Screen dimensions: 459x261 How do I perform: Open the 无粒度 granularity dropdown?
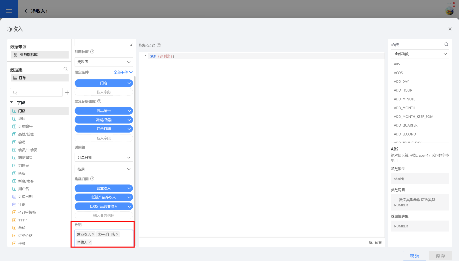[104, 62]
